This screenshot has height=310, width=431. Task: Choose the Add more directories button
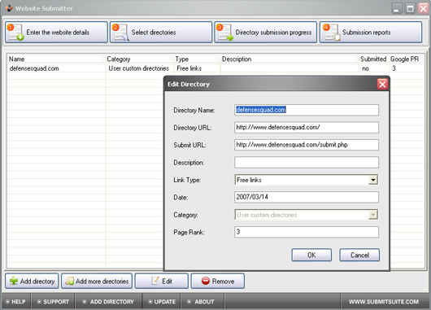[97, 281]
